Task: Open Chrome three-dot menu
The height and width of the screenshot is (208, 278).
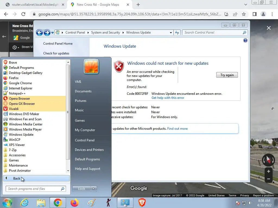Action: coord(272,14)
